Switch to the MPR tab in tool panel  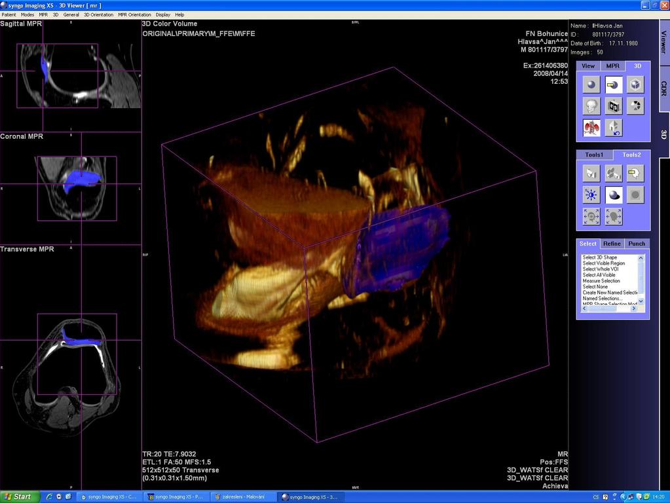(x=613, y=65)
